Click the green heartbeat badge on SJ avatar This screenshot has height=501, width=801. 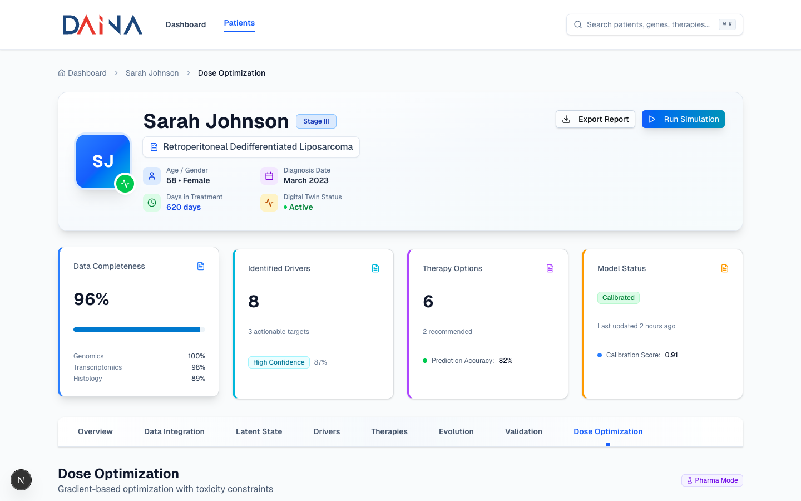(125, 184)
